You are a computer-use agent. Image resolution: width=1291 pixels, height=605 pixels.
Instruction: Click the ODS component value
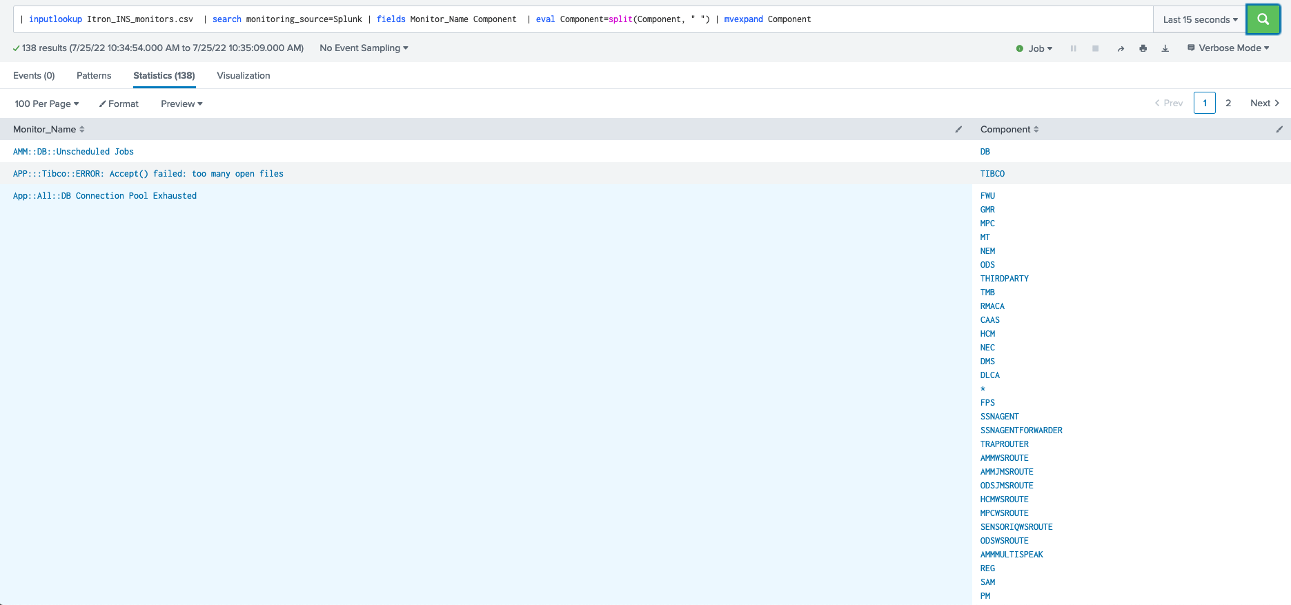(987, 264)
